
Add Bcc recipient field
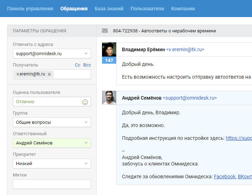87,65
